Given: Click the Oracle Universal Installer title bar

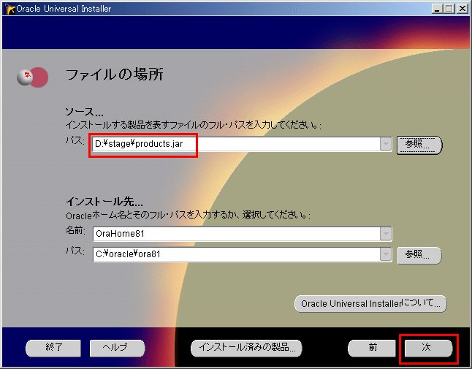Looking at the screenshot, I should pyautogui.click(x=219, y=8).
